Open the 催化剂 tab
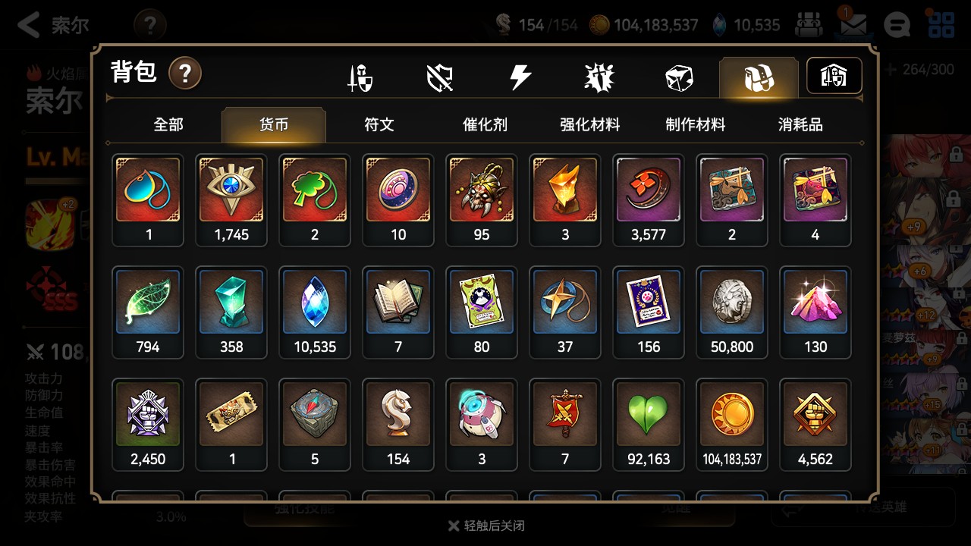The height and width of the screenshot is (546, 971). [485, 125]
